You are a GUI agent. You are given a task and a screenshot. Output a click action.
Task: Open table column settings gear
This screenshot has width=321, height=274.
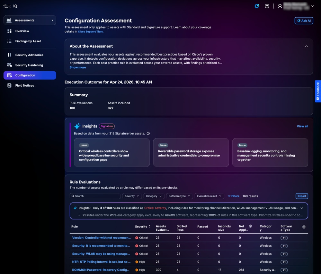point(304,227)
